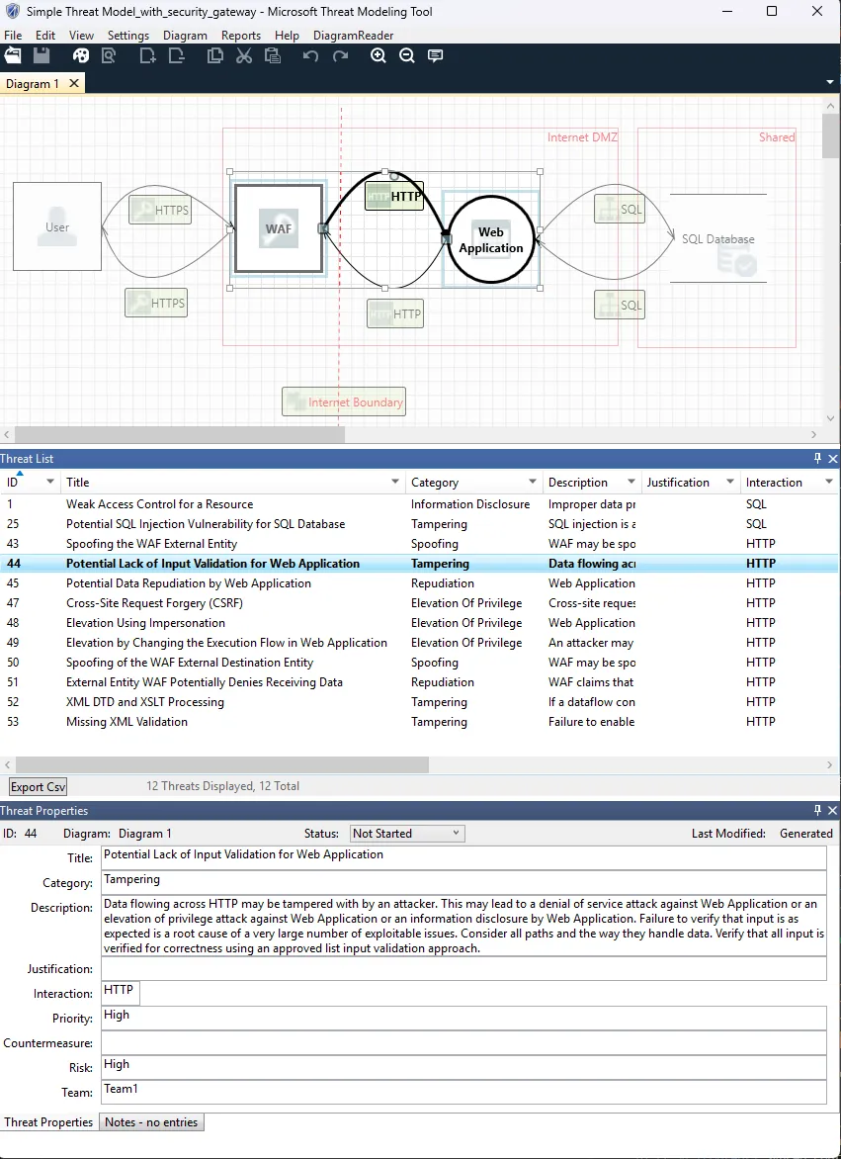841x1159 pixels.
Task: Open the Diagram menu
Action: pyautogui.click(x=185, y=35)
